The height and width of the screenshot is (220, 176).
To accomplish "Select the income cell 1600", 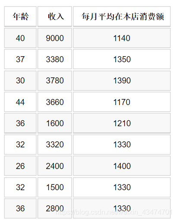I will click(55, 123).
